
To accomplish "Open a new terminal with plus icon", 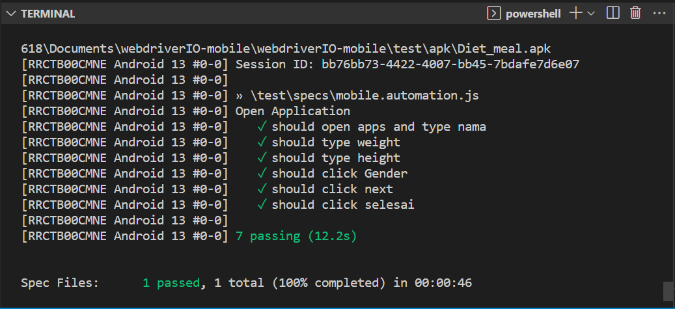I will point(575,14).
